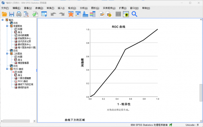Open the 查看(V) menu
Viewport: 203px width, 127px height.
tap(28, 8)
